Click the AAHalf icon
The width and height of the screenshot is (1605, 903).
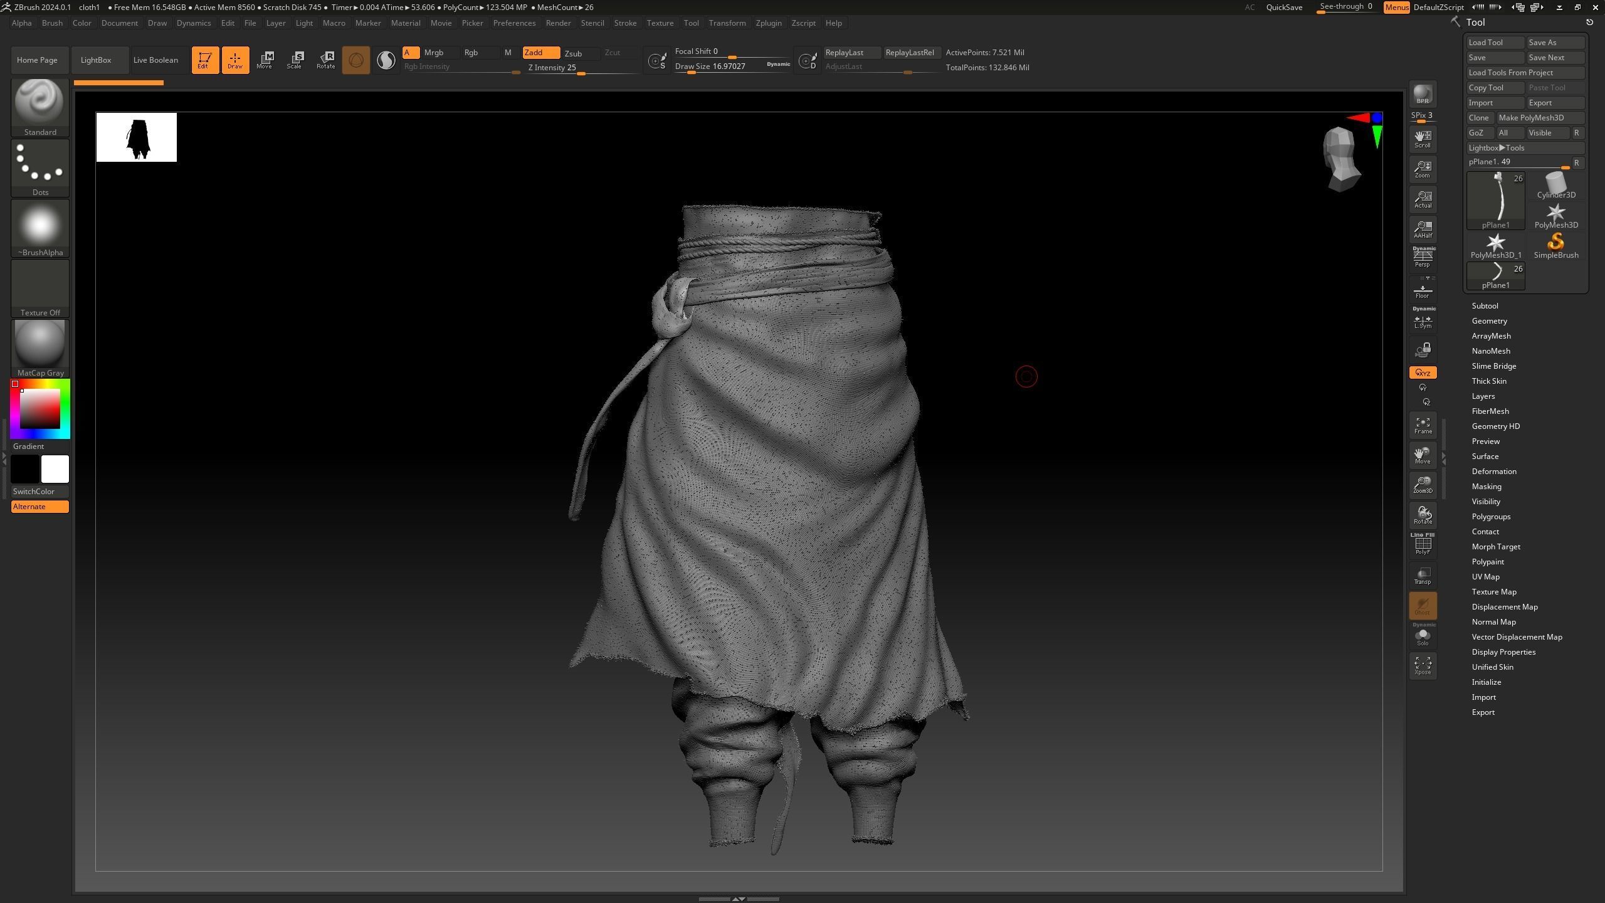click(1423, 229)
